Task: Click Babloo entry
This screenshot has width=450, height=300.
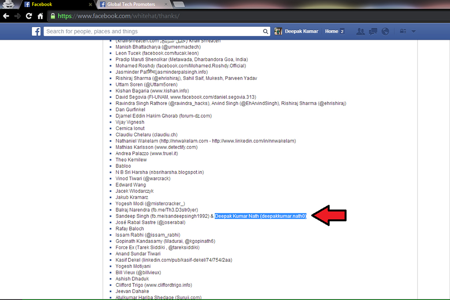Action: pos(123,166)
